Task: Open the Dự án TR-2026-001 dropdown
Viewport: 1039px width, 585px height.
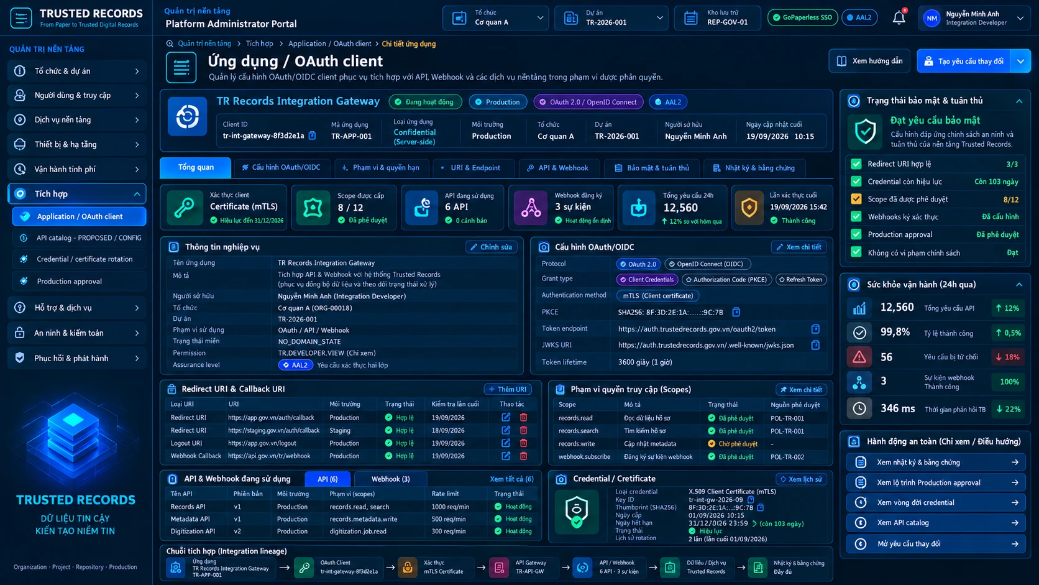Action: pos(611,18)
